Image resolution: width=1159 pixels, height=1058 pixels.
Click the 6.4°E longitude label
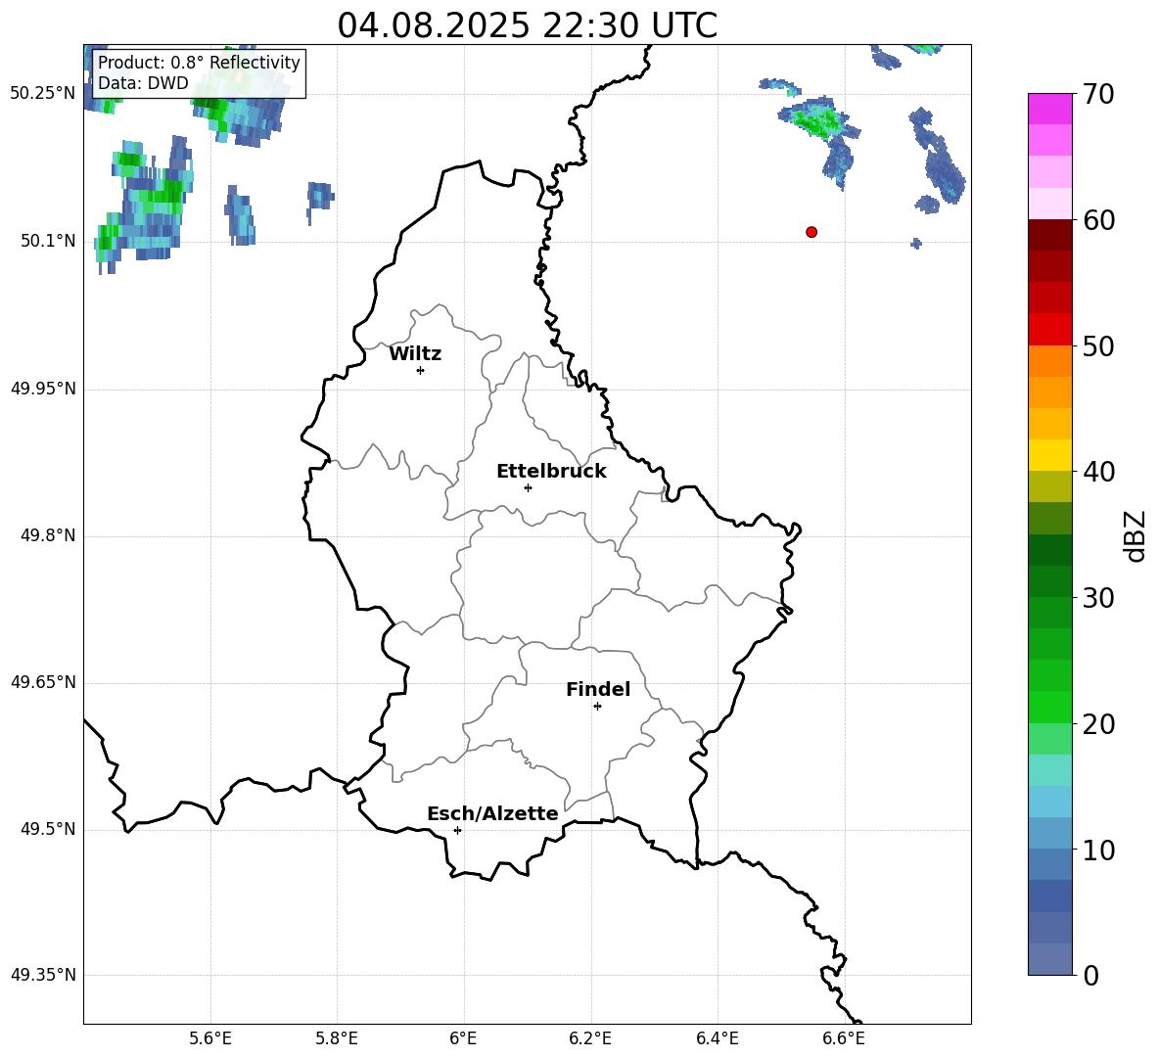718,1038
